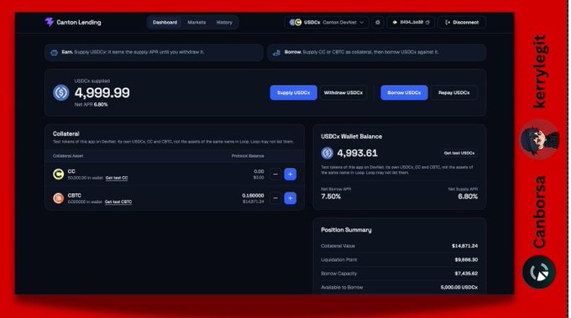Click the 4,999.99 supplied amount
Image resolution: width=571 pixels, height=318 pixels.
[102, 93]
